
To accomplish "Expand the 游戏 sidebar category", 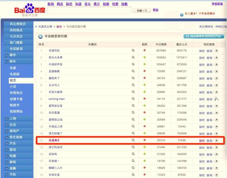I will 6,150.
